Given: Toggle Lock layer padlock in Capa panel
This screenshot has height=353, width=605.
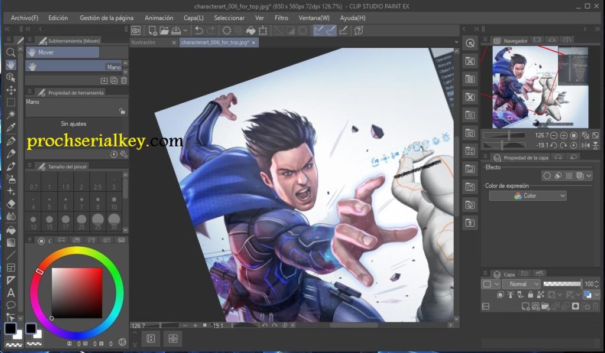Looking at the screenshot, I should pyautogui.click(x=531, y=295).
